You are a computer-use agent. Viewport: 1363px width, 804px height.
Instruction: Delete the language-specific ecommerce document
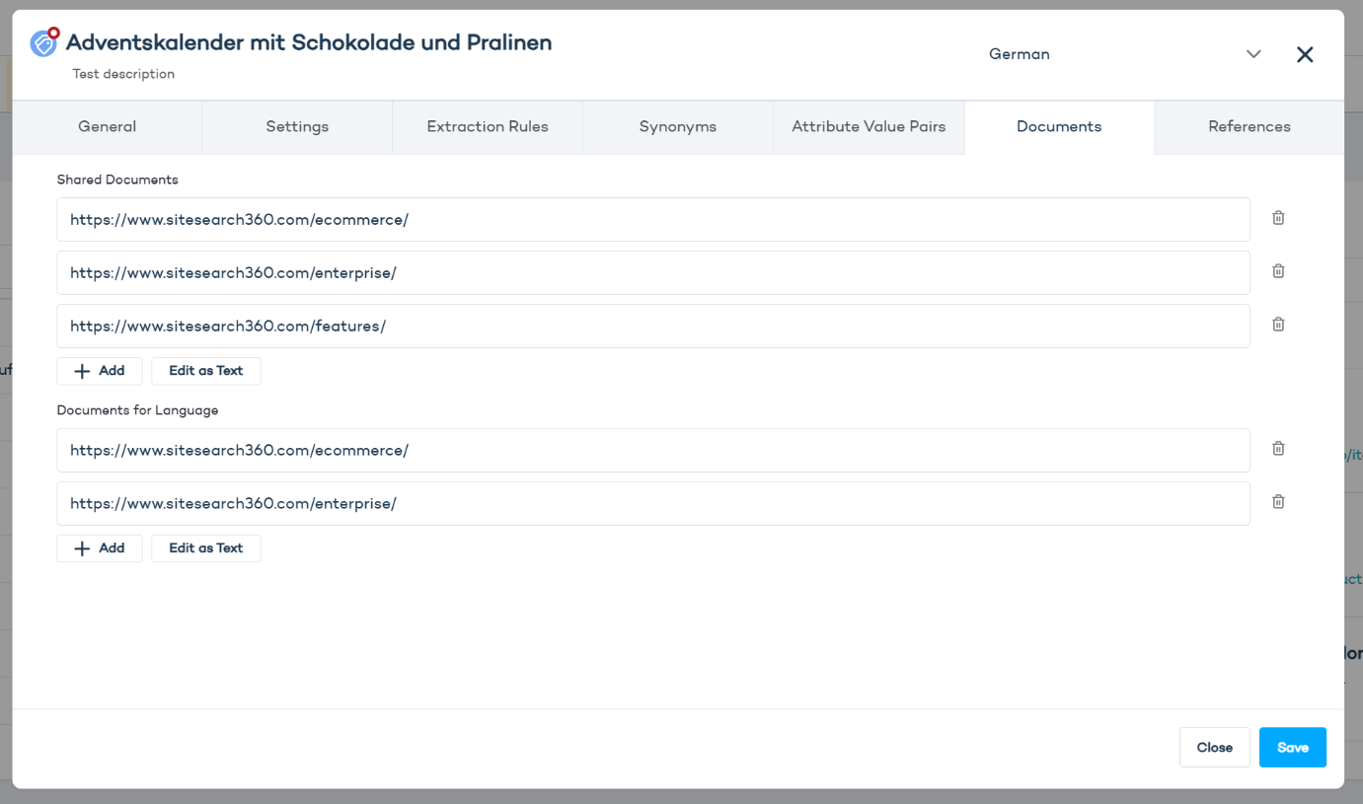pos(1278,449)
